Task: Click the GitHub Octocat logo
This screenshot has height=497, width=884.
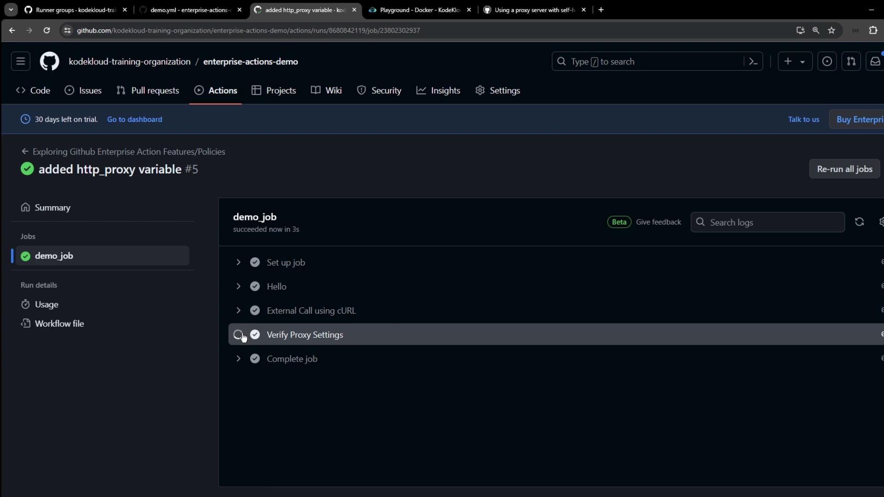Action: click(x=49, y=61)
